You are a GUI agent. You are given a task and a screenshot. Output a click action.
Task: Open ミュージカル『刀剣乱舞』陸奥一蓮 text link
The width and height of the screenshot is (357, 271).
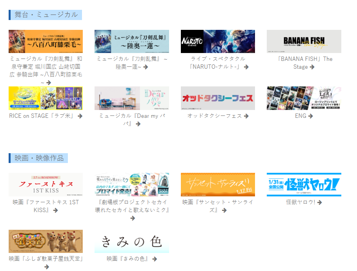pyautogui.click(x=132, y=63)
